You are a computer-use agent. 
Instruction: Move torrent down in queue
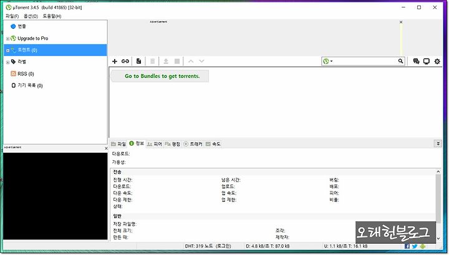coord(201,61)
